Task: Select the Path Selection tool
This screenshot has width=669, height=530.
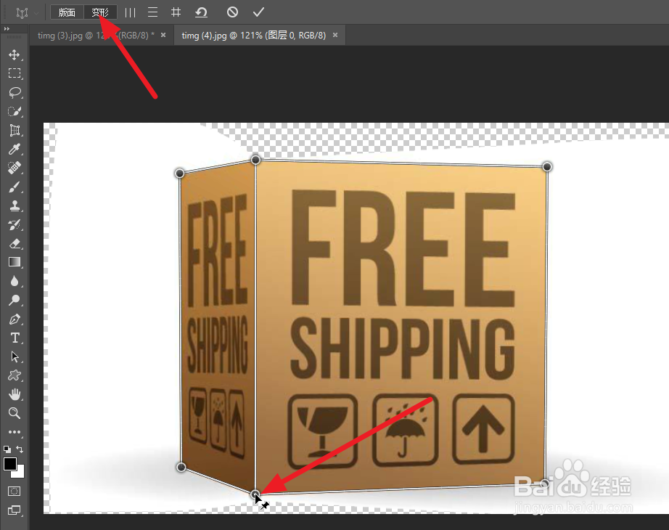Action: point(15,356)
